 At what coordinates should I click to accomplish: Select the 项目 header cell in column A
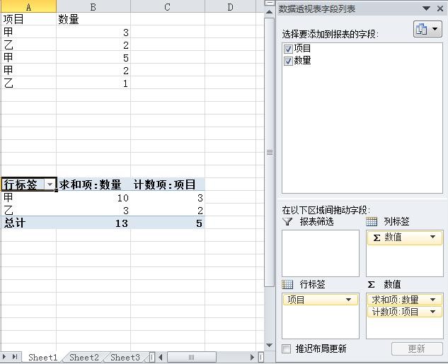tap(28, 19)
